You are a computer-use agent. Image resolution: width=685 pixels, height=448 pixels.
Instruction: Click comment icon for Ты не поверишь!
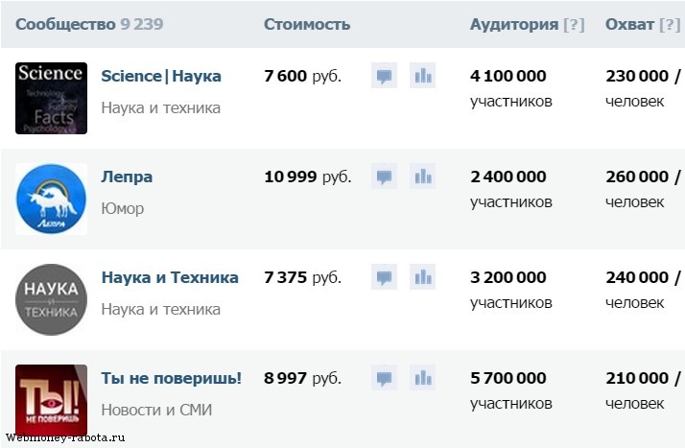(384, 378)
